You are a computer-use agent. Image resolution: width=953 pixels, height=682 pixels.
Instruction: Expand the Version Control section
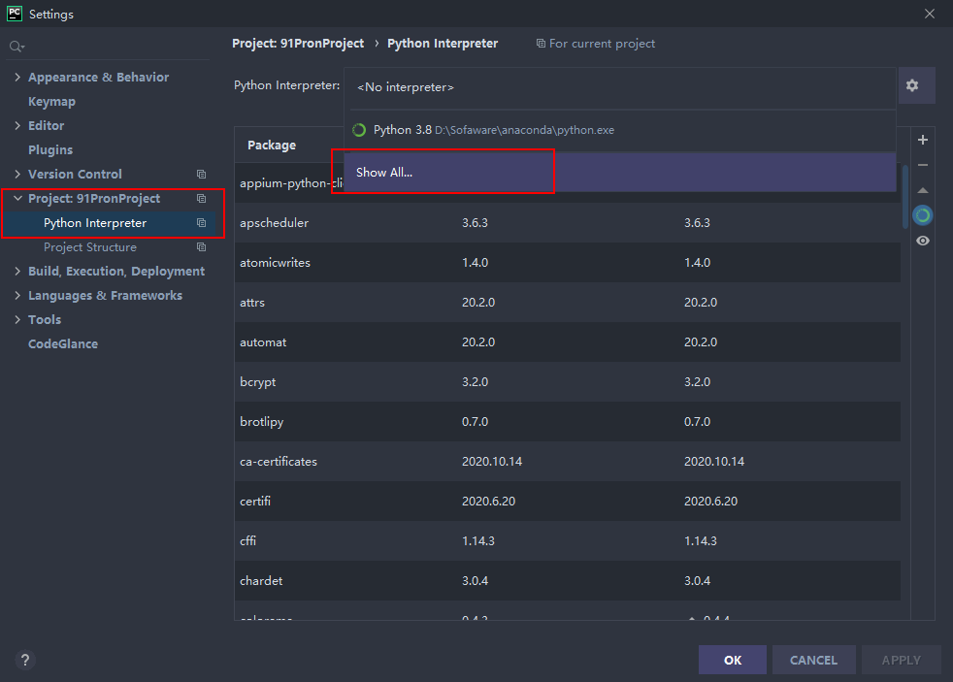[17, 175]
